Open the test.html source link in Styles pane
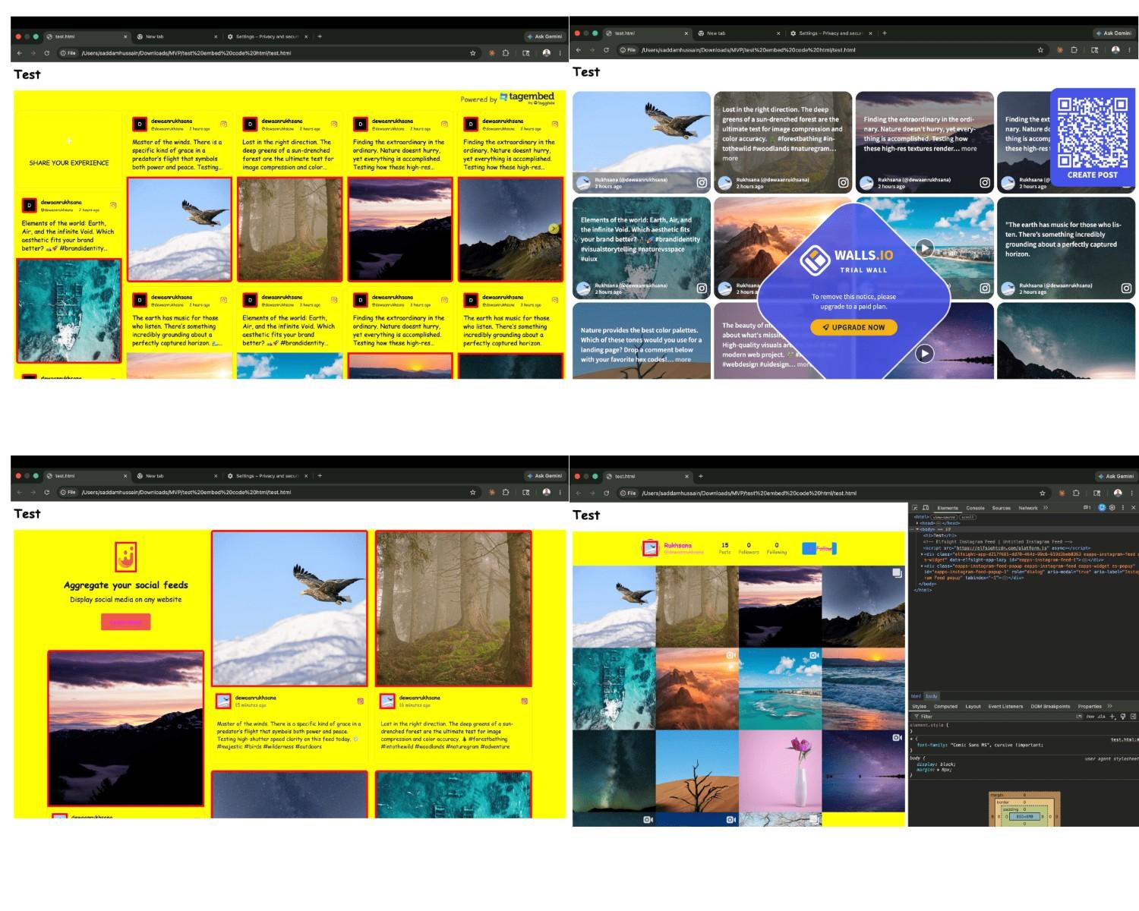The image size is (1139, 911). tap(1125, 739)
